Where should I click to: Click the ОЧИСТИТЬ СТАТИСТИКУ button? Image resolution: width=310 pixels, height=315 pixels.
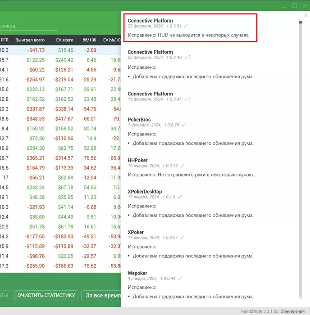(46, 295)
